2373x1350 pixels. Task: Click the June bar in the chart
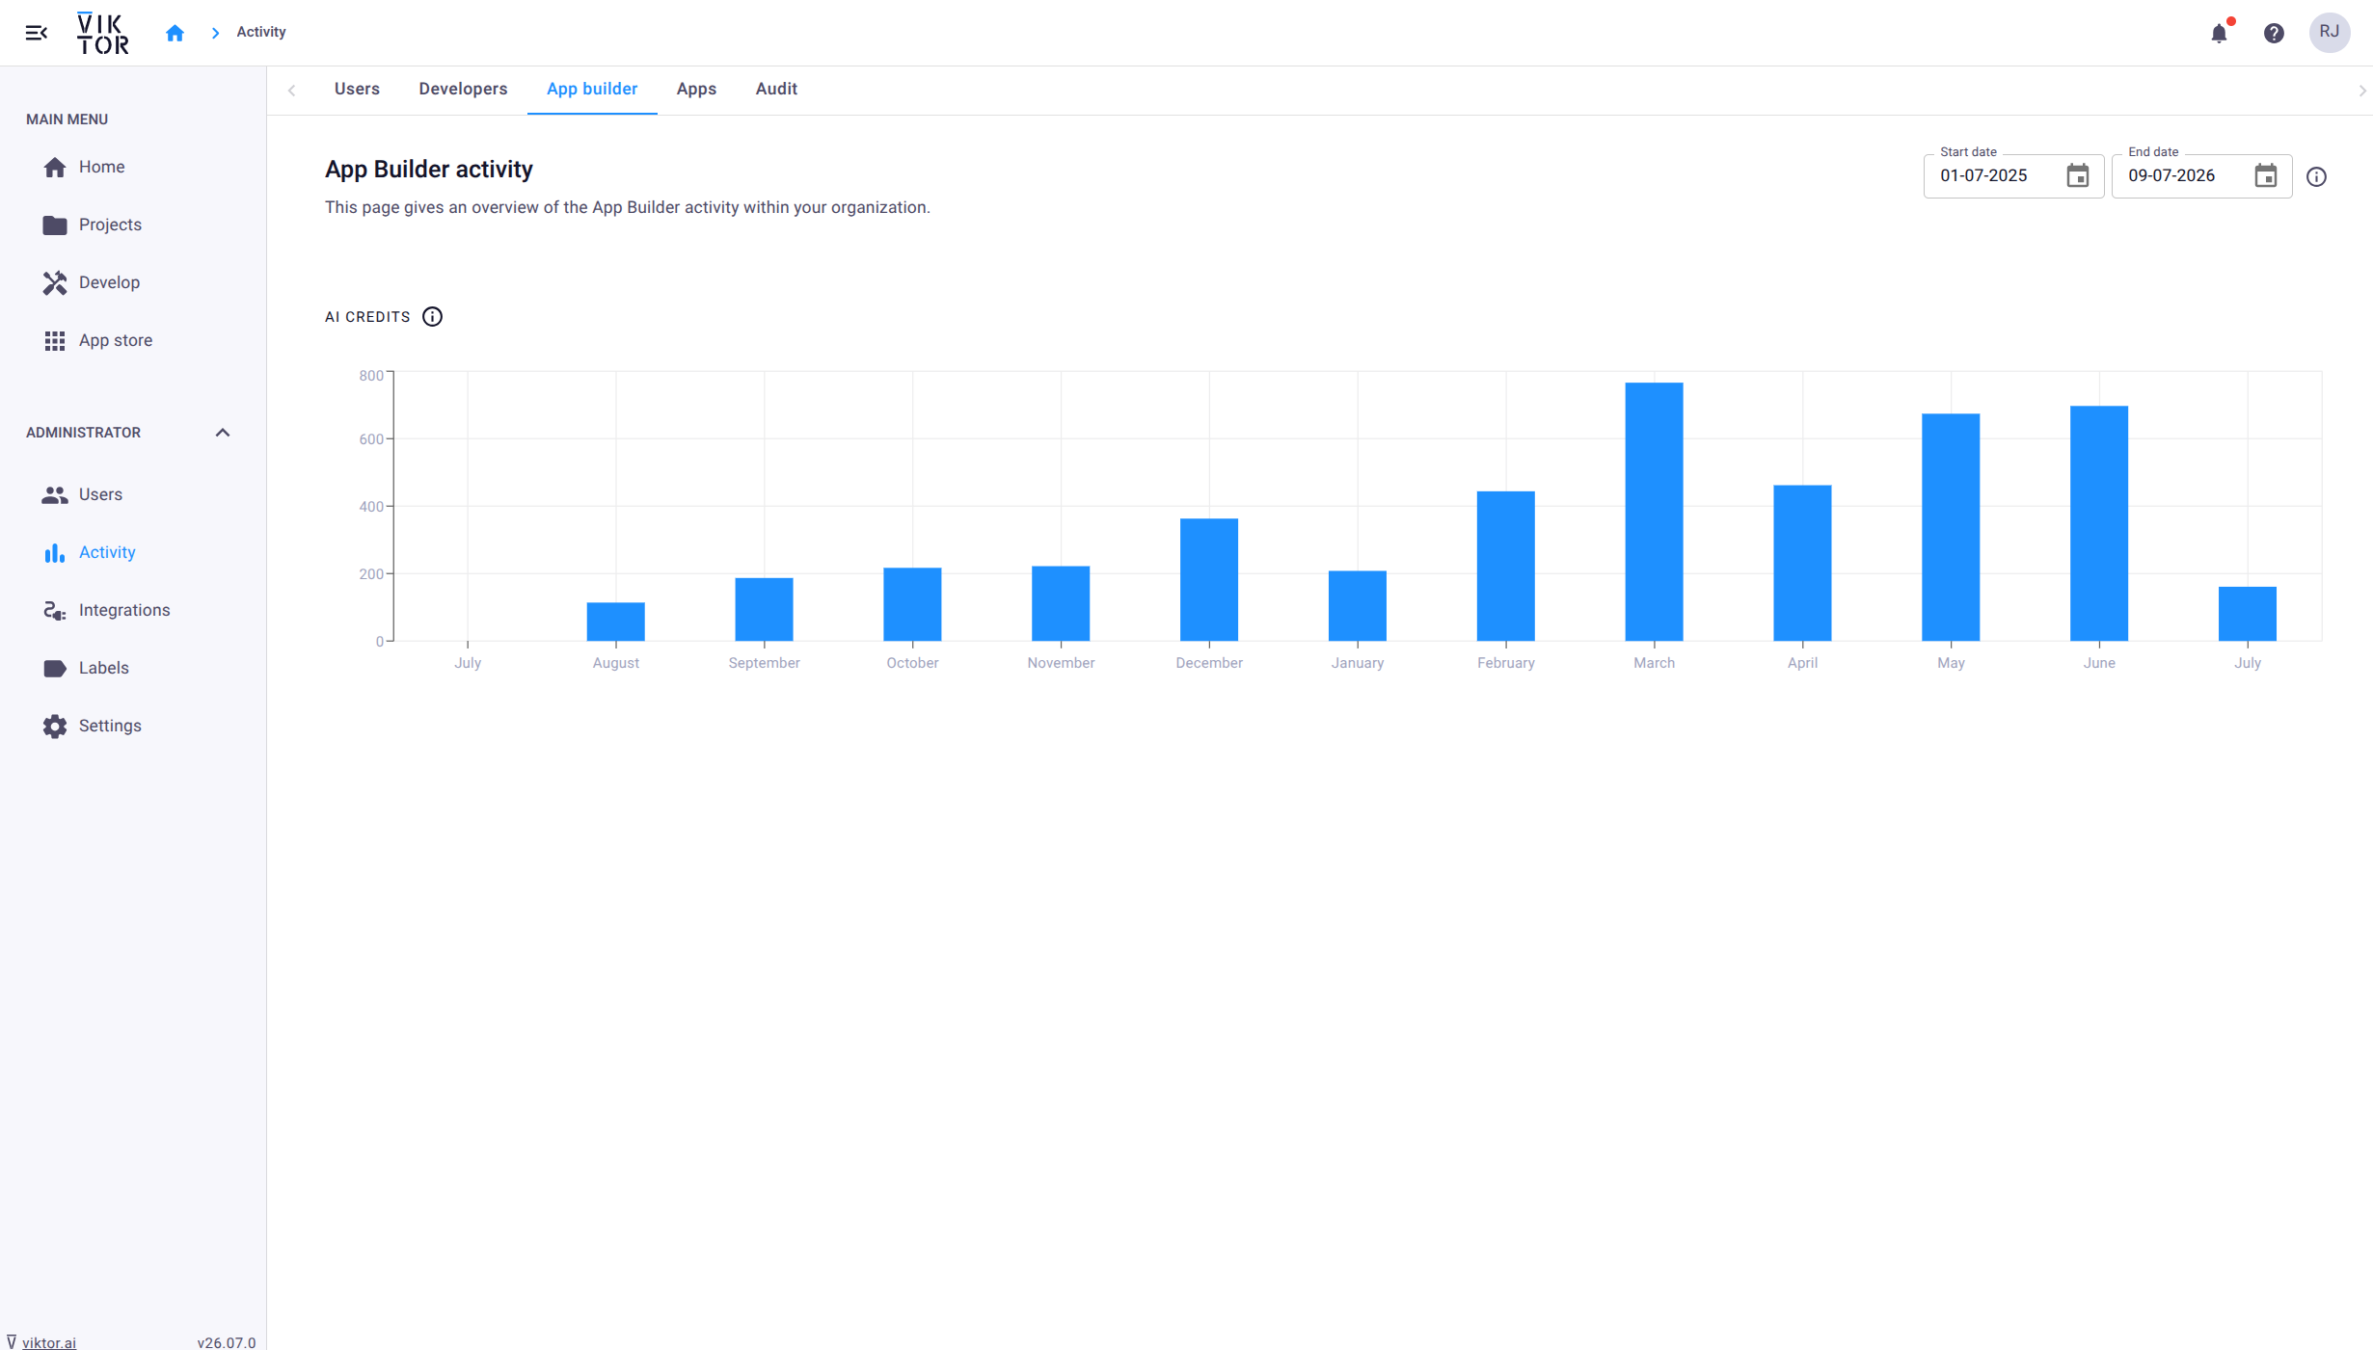[2099, 523]
